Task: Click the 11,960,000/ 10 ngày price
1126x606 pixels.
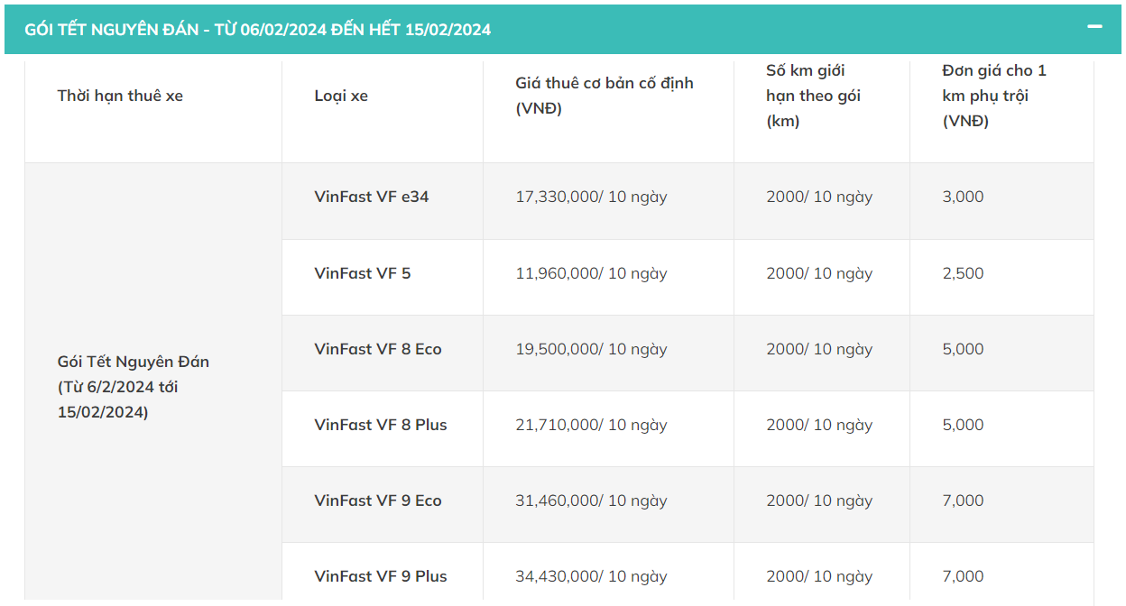Action: (x=591, y=273)
